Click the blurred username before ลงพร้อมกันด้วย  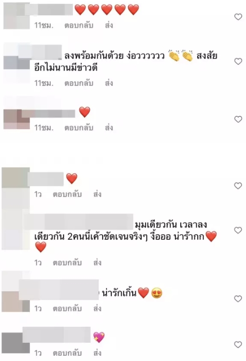tap(48, 56)
